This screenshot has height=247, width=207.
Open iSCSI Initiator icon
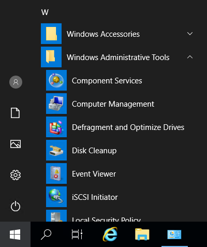coord(56,197)
